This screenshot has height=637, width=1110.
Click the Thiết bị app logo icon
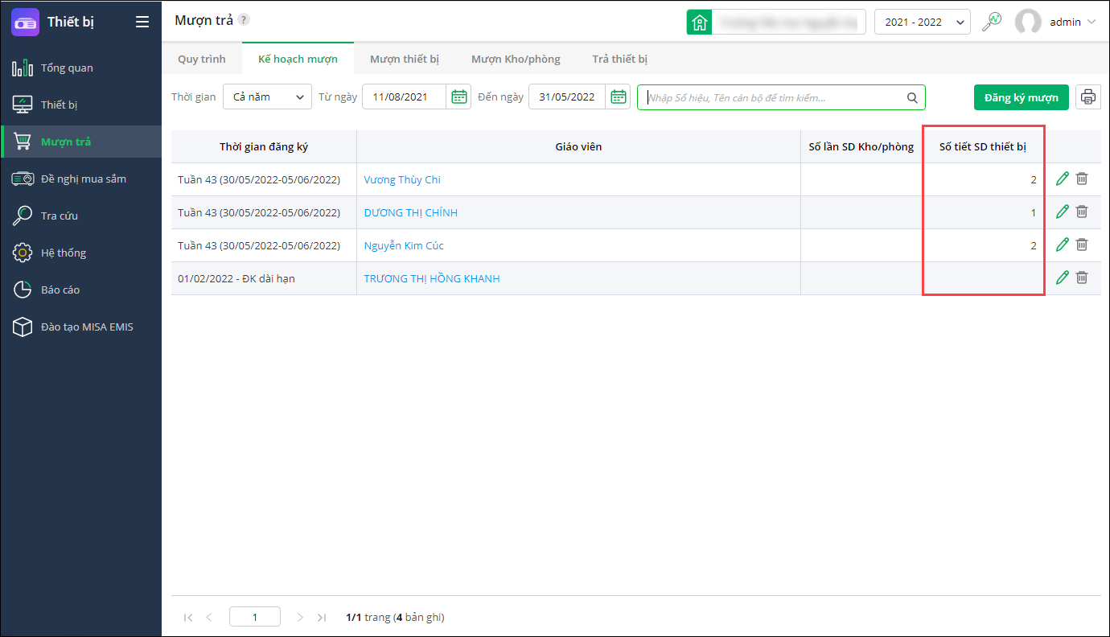25,22
